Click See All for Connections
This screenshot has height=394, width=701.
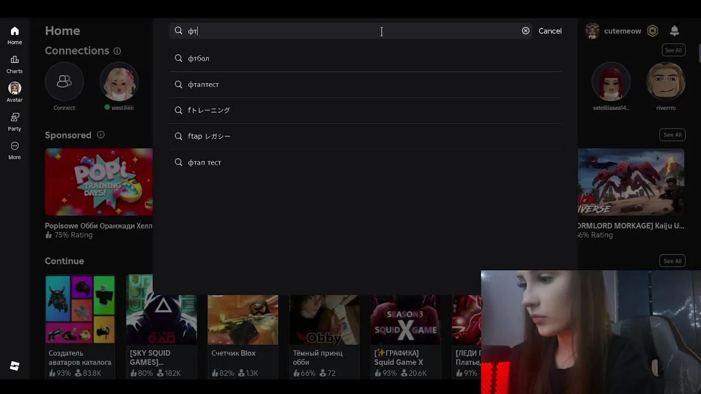point(673,50)
